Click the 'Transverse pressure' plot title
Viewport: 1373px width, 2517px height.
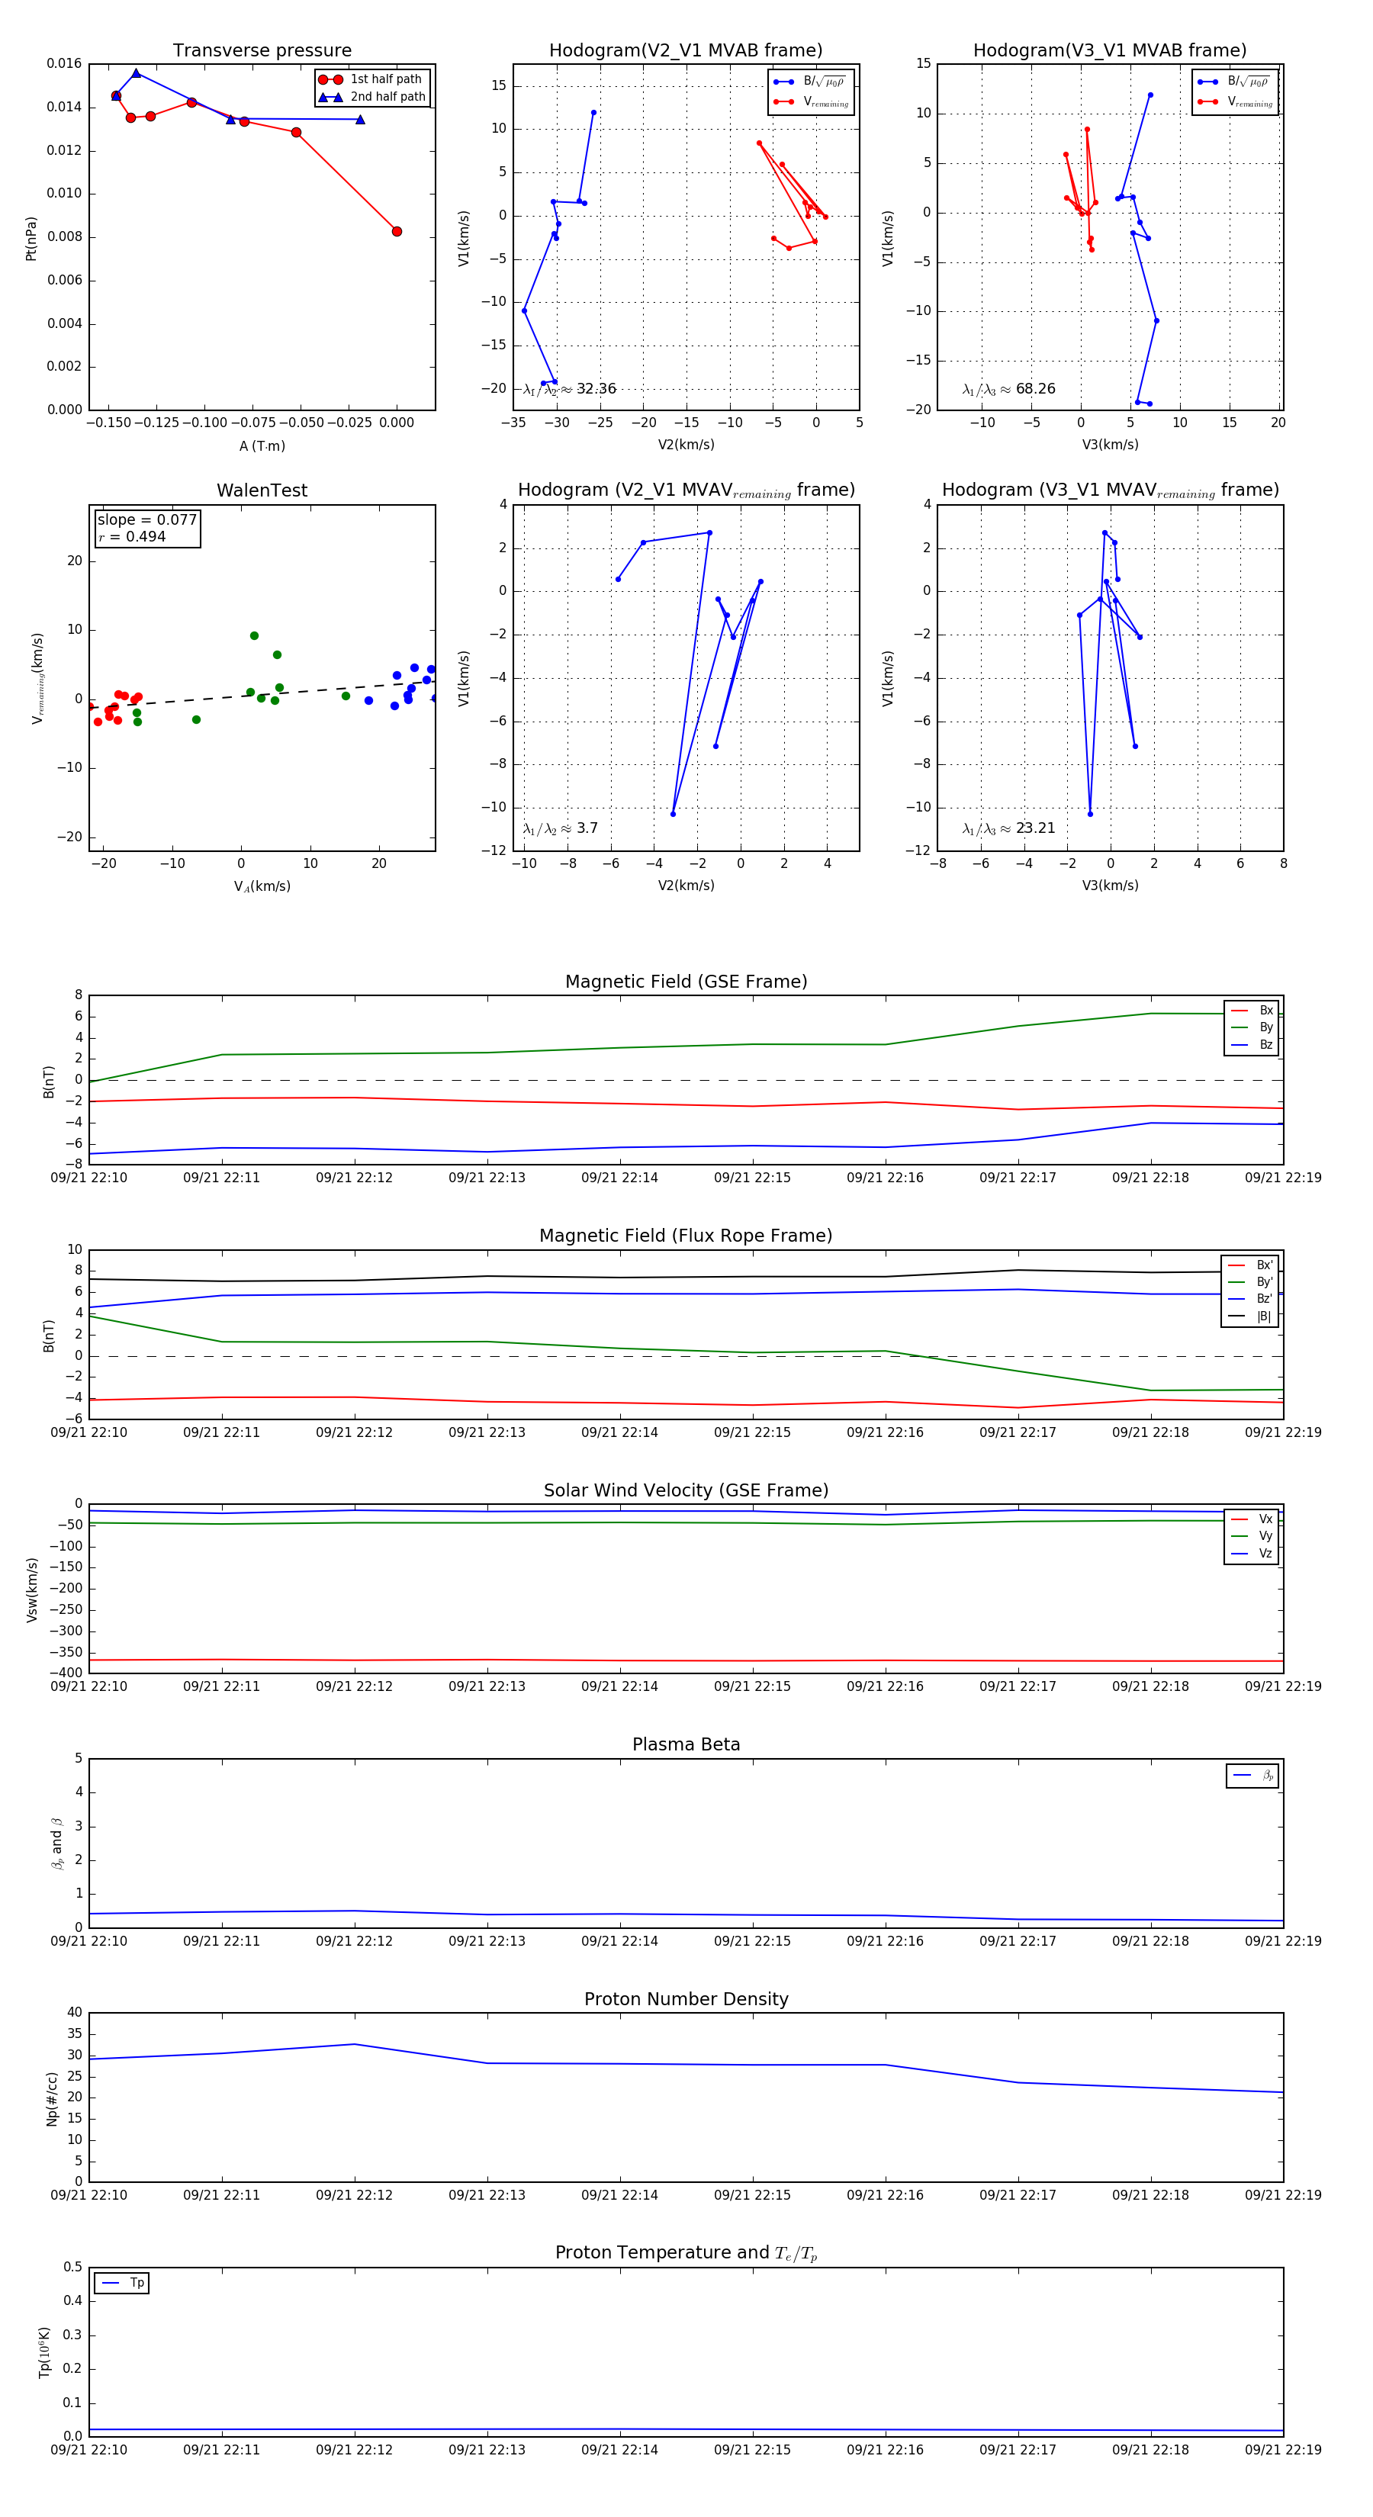pos(262,51)
